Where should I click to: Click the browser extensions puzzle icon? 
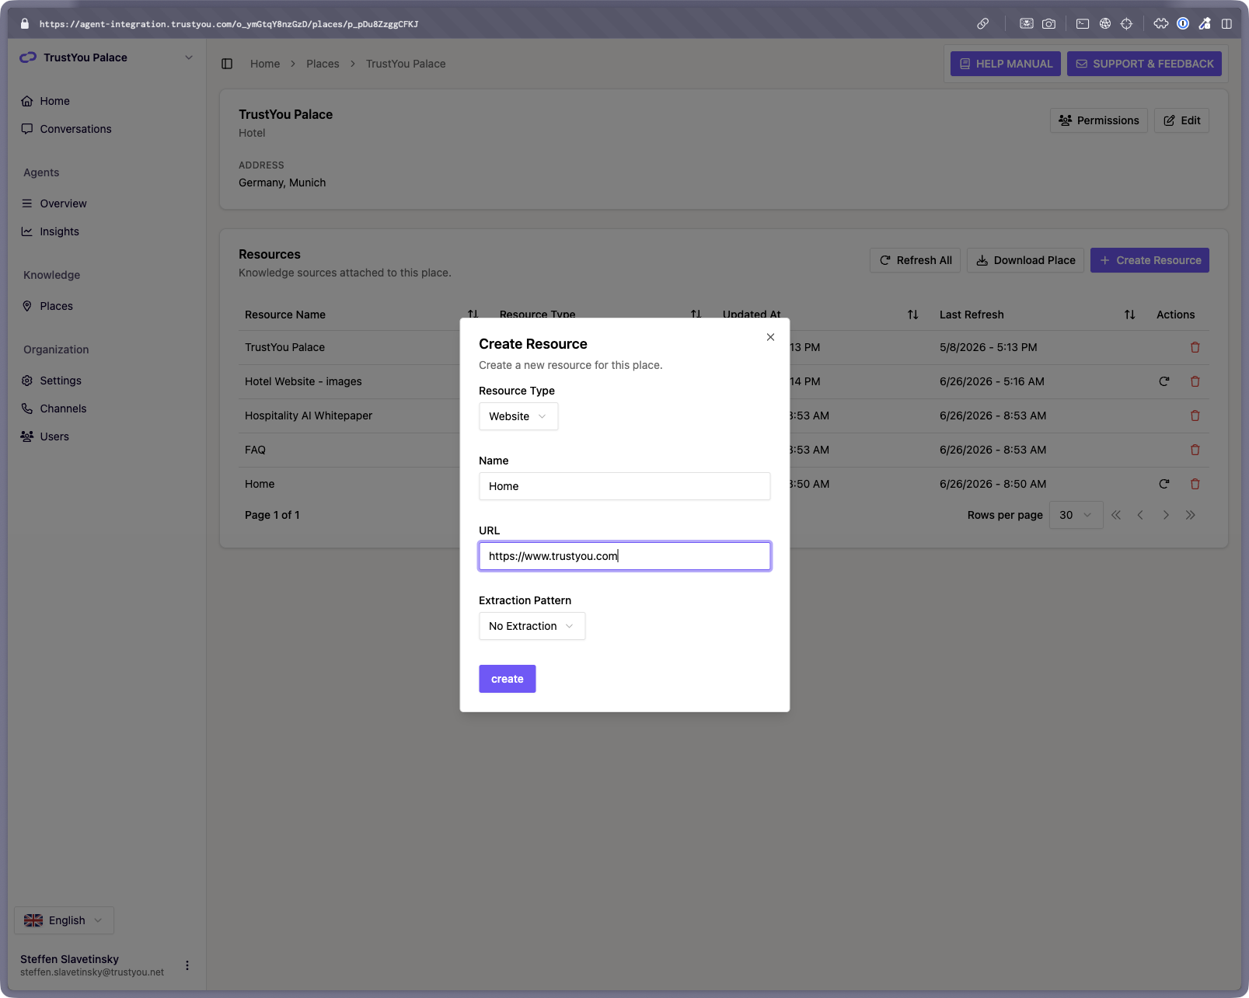pos(1161,23)
